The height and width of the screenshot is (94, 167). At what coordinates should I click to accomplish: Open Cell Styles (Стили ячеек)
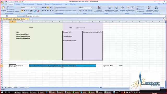point(116,9)
